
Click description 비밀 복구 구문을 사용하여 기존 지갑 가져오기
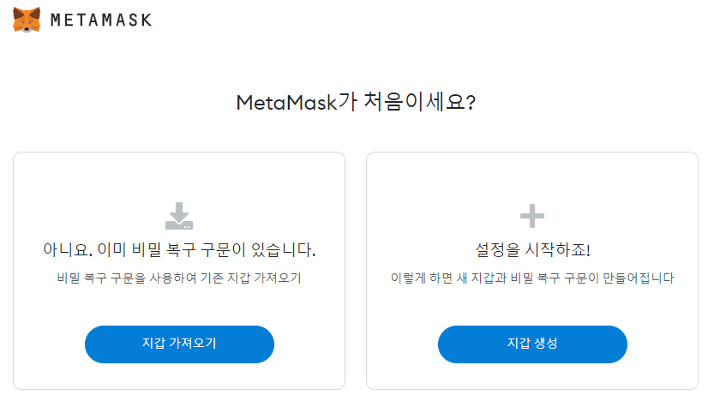pyautogui.click(x=179, y=278)
